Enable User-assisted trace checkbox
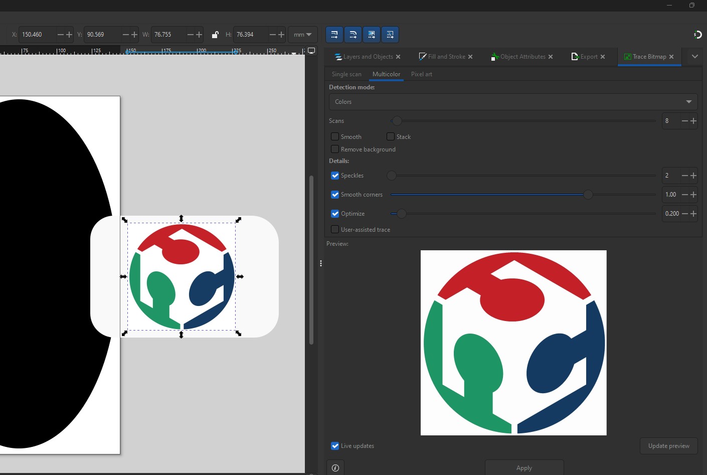Screen dimensions: 707x475 coord(335,229)
